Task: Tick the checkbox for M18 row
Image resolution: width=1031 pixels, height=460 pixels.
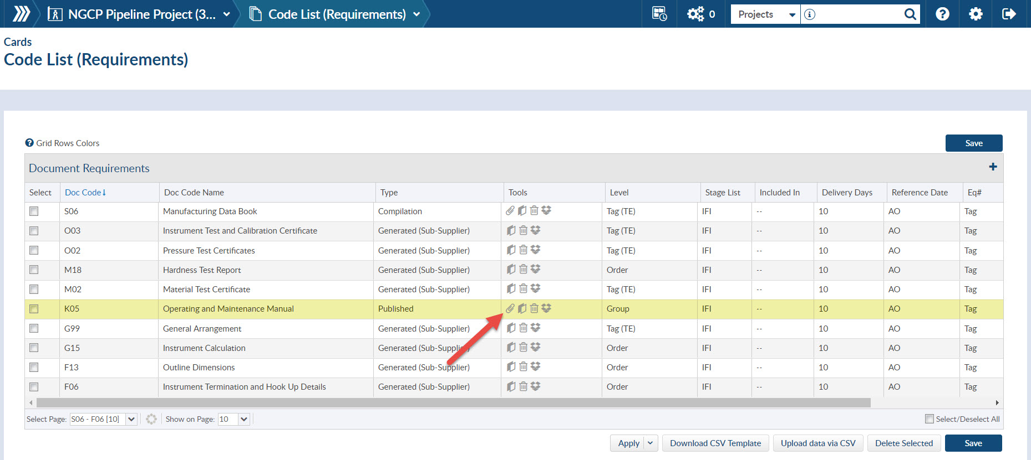Action: point(34,270)
